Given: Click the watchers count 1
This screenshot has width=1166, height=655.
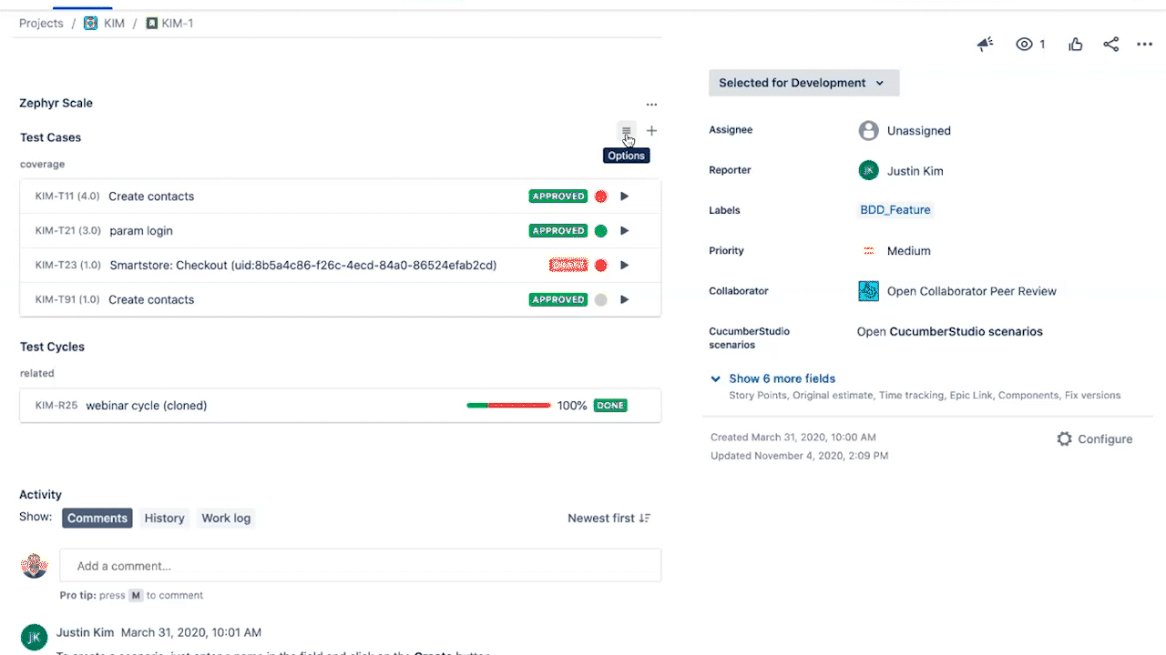Looking at the screenshot, I should 1042,44.
